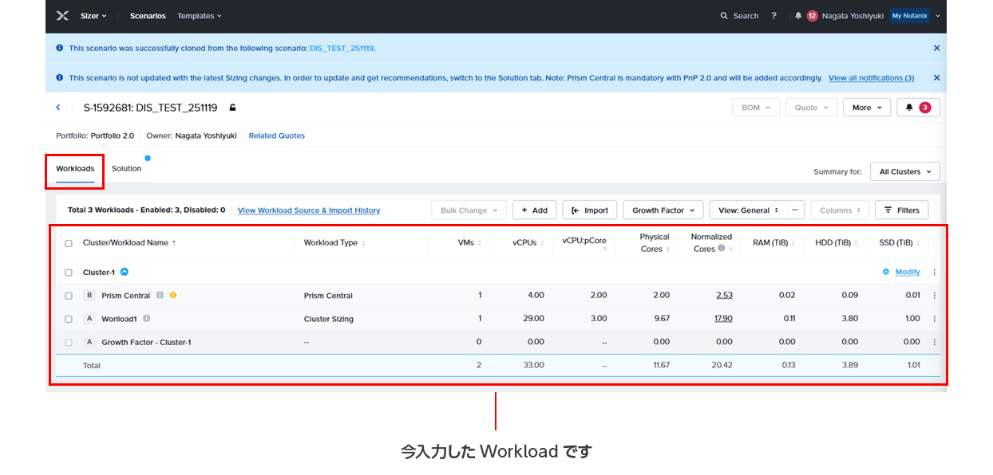Image resolution: width=993 pixels, height=475 pixels.
Task: Toggle the select-all header checkbox
Action: (x=69, y=243)
